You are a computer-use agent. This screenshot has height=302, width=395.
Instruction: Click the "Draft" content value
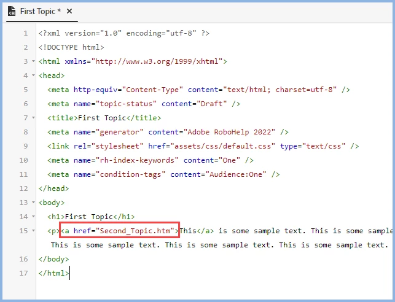211,104
